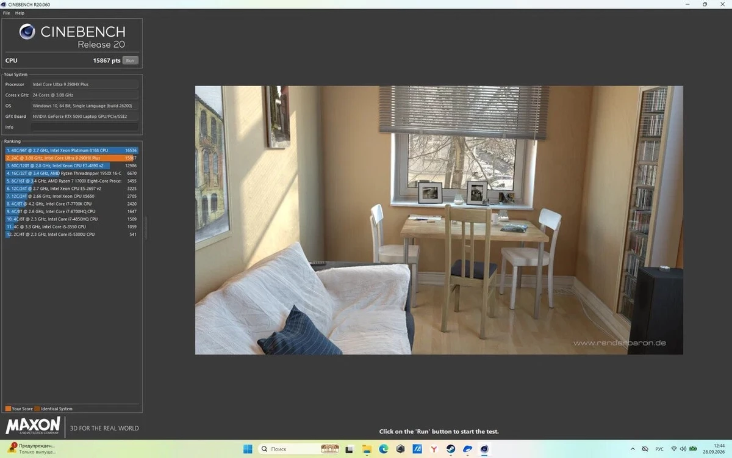
Task: Select the Xeon CPU E7-4890 v2 ranking row
Action: 72,165
